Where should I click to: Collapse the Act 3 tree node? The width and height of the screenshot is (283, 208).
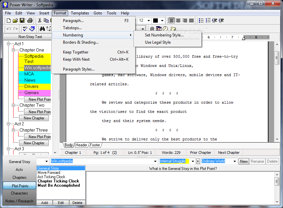tap(8, 149)
